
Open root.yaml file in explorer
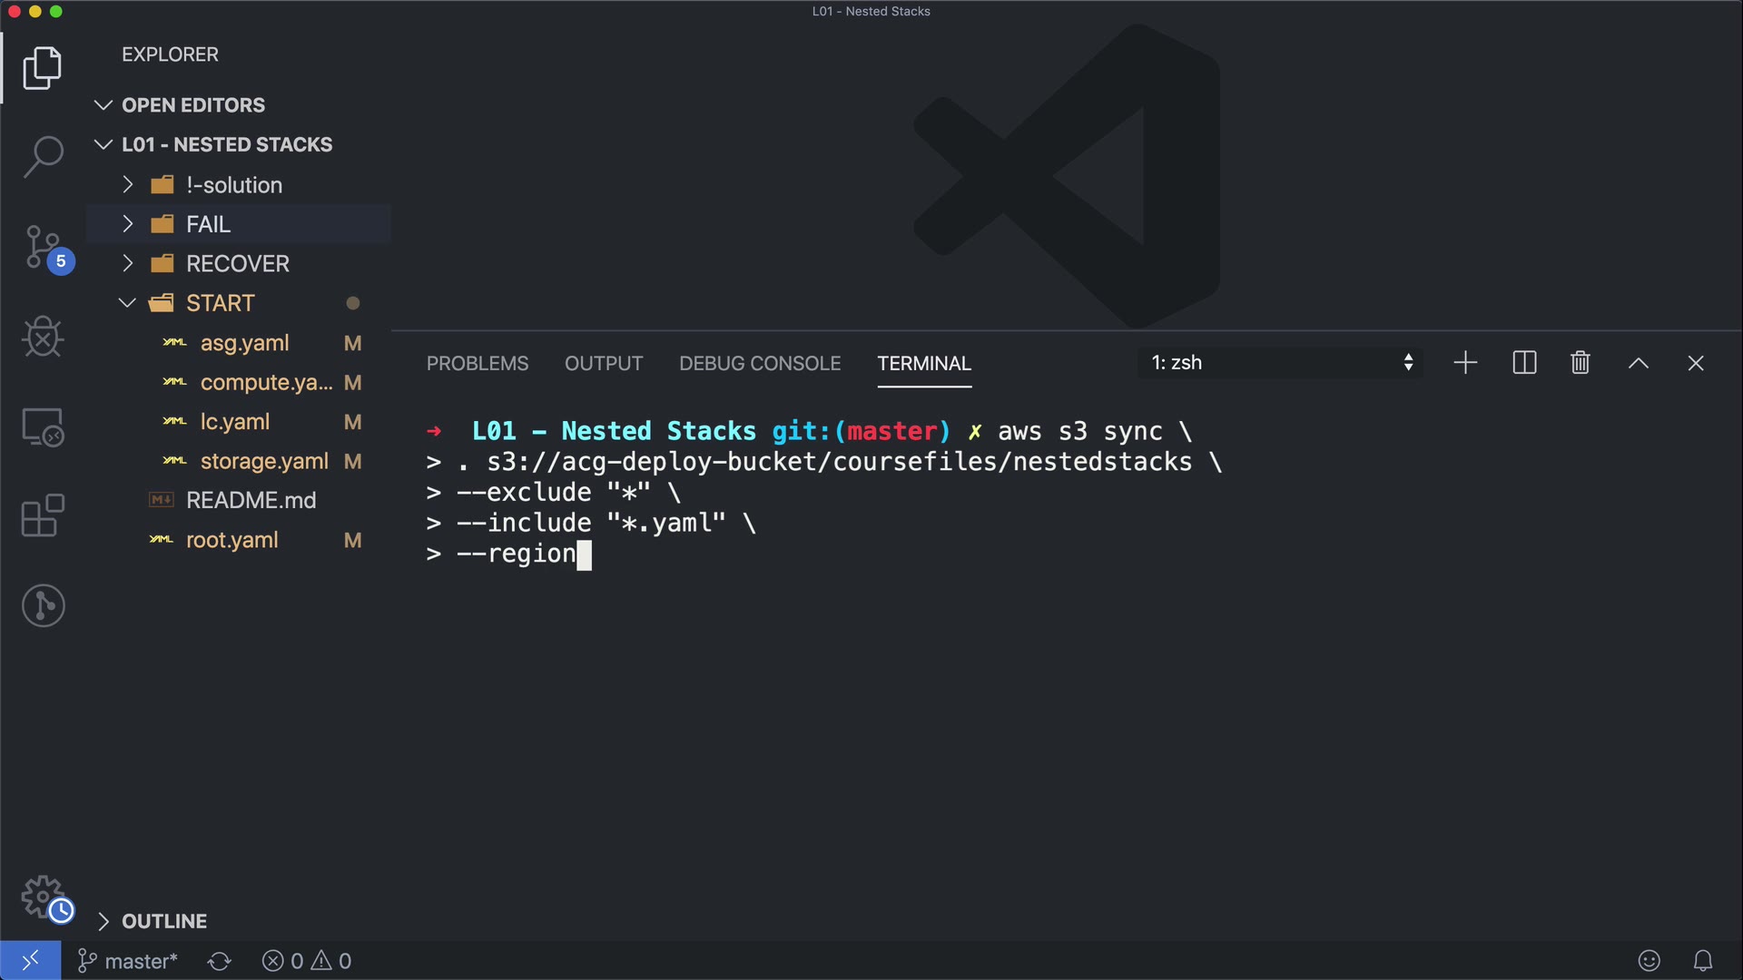tap(231, 540)
